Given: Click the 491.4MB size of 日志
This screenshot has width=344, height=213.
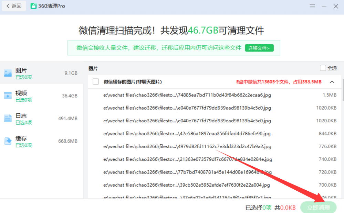Looking at the screenshot, I should tap(68, 119).
